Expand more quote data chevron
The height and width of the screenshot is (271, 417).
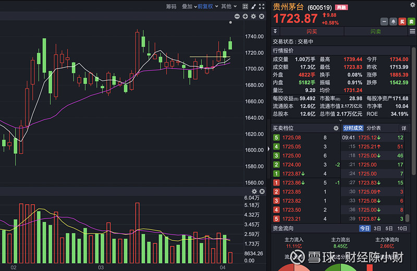coord(341,120)
